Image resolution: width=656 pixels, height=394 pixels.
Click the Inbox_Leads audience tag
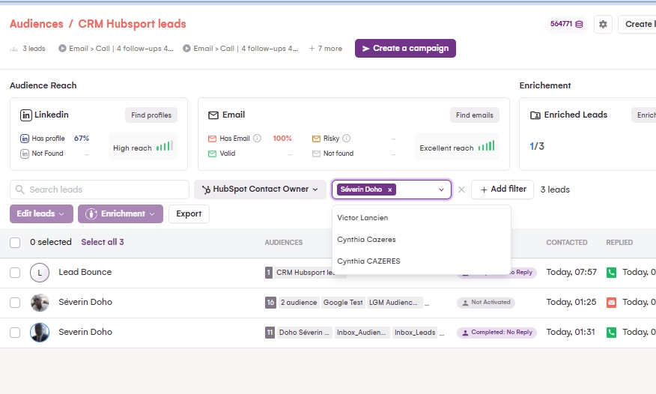coord(415,333)
